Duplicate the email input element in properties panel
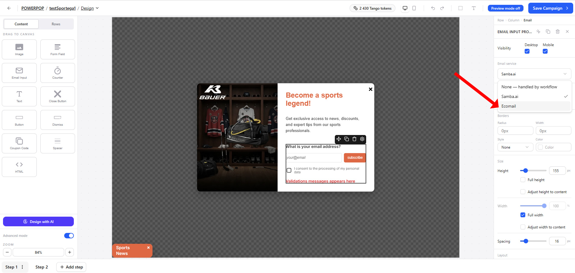 (548, 32)
